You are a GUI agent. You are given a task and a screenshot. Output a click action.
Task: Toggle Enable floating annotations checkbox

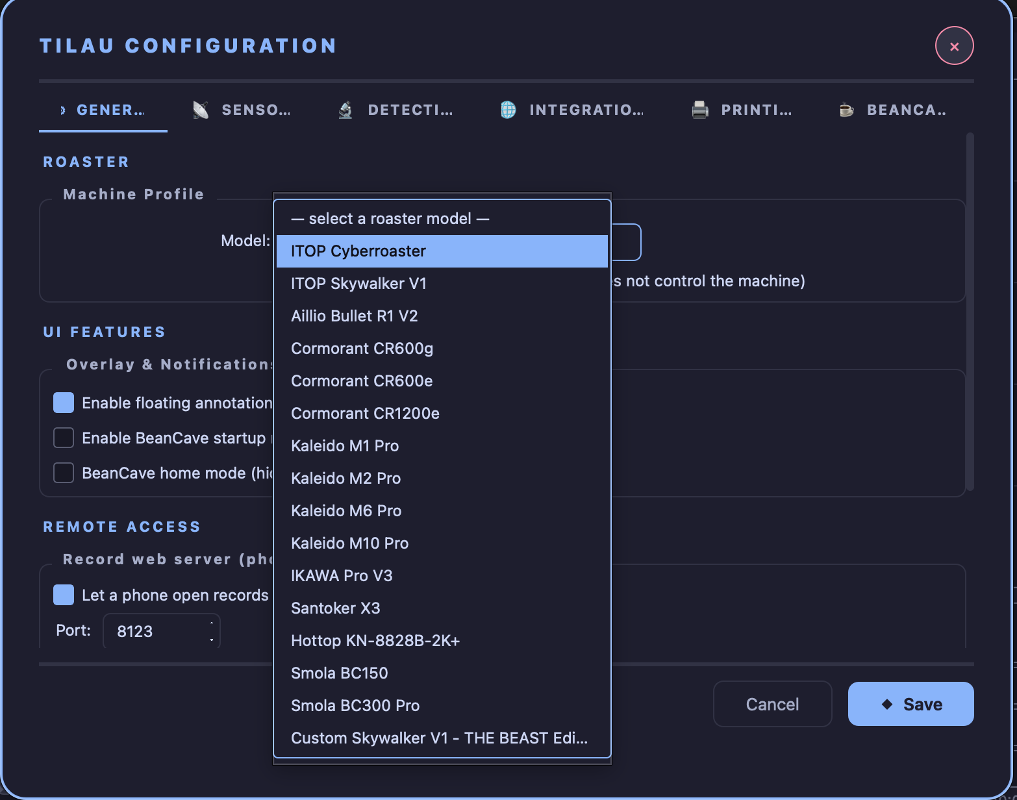tap(64, 403)
